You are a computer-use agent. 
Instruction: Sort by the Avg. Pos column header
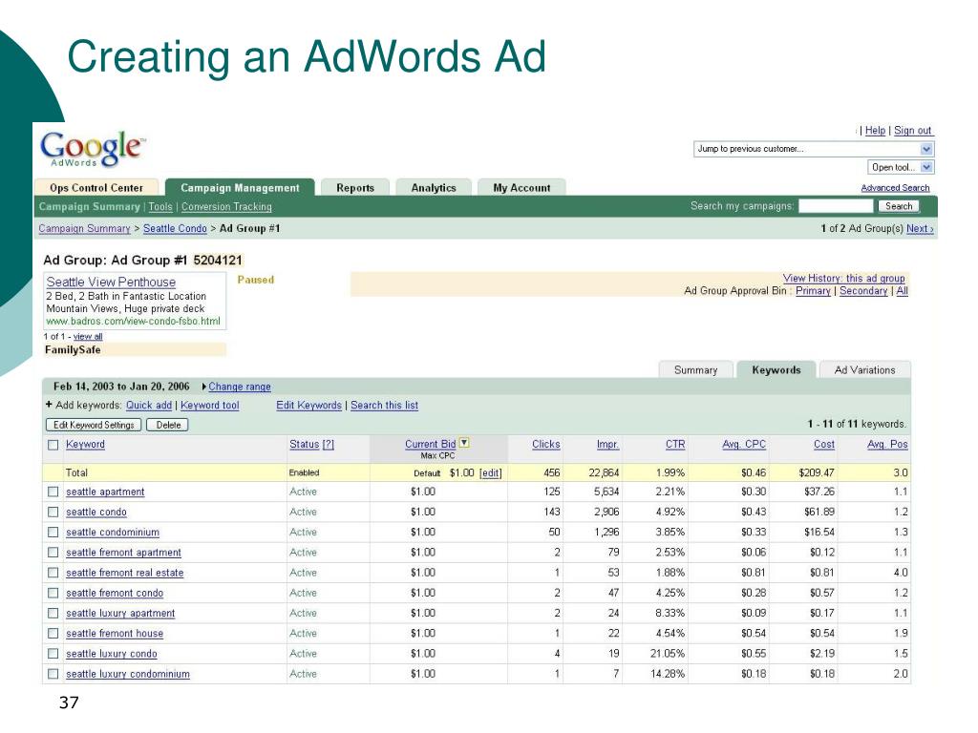coord(887,444)
